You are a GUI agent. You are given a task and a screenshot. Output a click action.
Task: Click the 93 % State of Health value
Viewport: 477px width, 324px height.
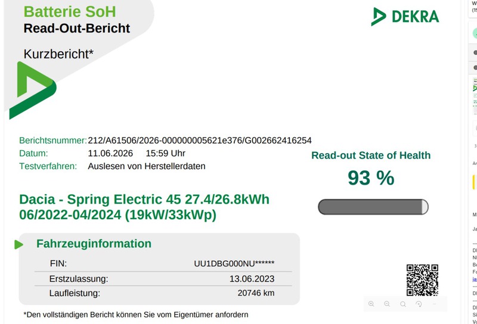371,178
